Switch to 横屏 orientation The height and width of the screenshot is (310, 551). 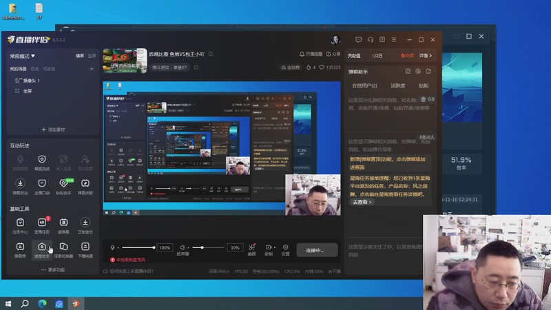point(80,56)
